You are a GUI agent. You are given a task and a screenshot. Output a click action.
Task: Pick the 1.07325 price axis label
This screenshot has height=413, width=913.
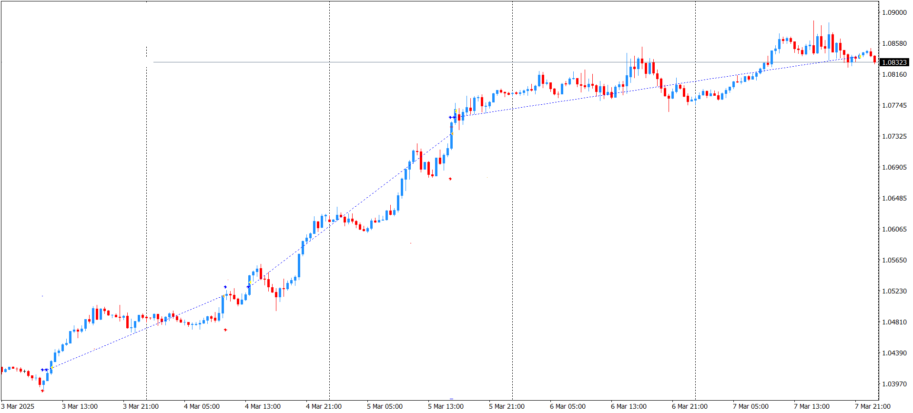pyautogui.click(x=894, y=136)
